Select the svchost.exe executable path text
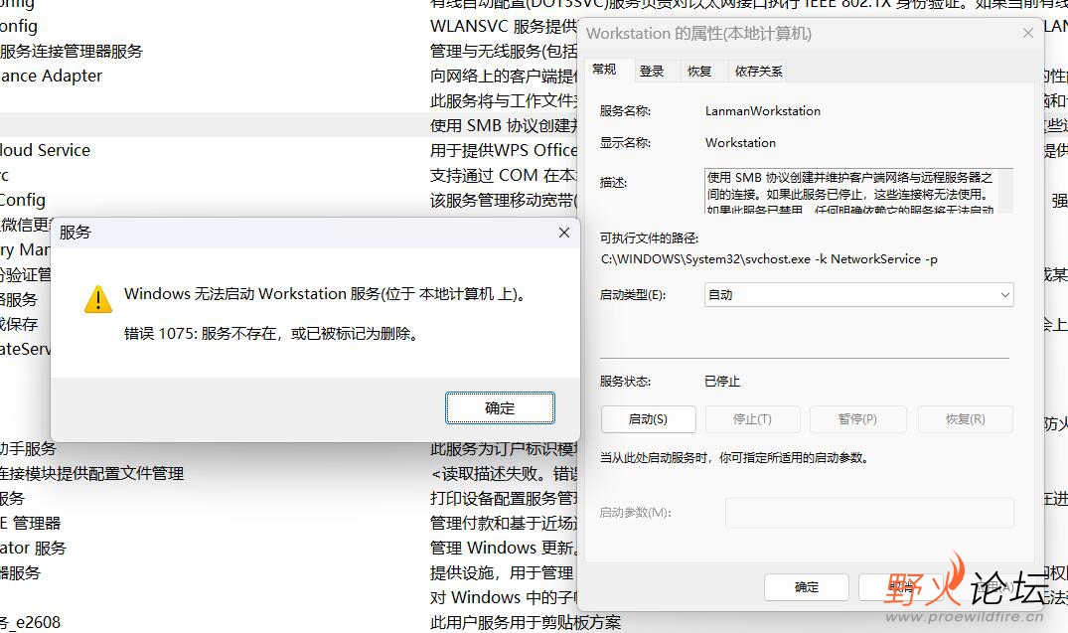 [x=769, y=259]
